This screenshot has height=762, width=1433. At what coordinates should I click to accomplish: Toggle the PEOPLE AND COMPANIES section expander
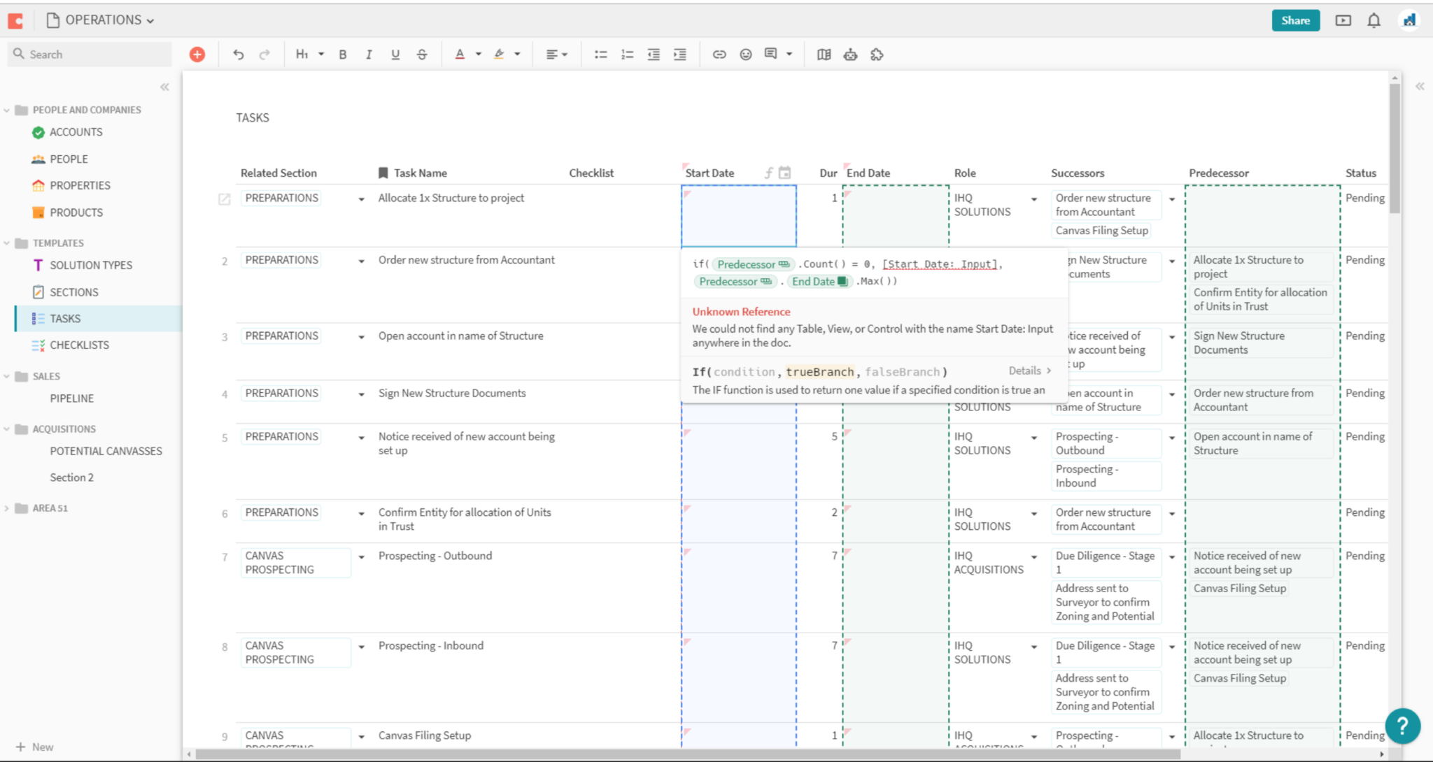click(x=6, y=110)
